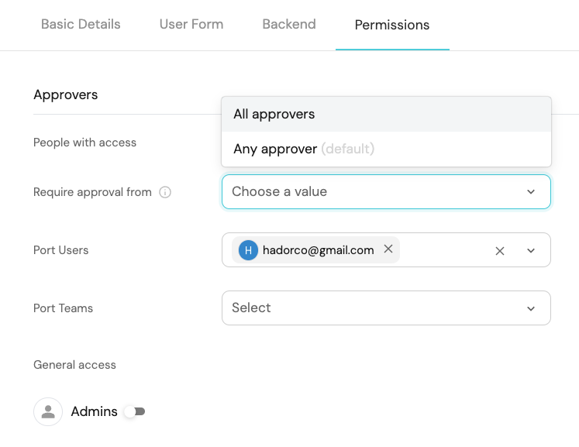Screen dimensions: 579x447
Task: Click the info icon beside Require approval from
Action: click(x=165, y=192)
